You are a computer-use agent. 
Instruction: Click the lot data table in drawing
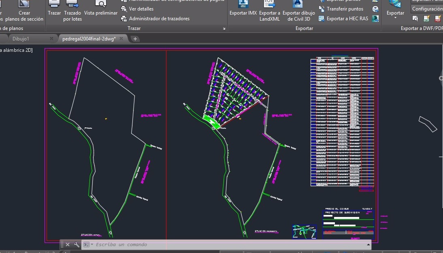(x=343, y=122)
